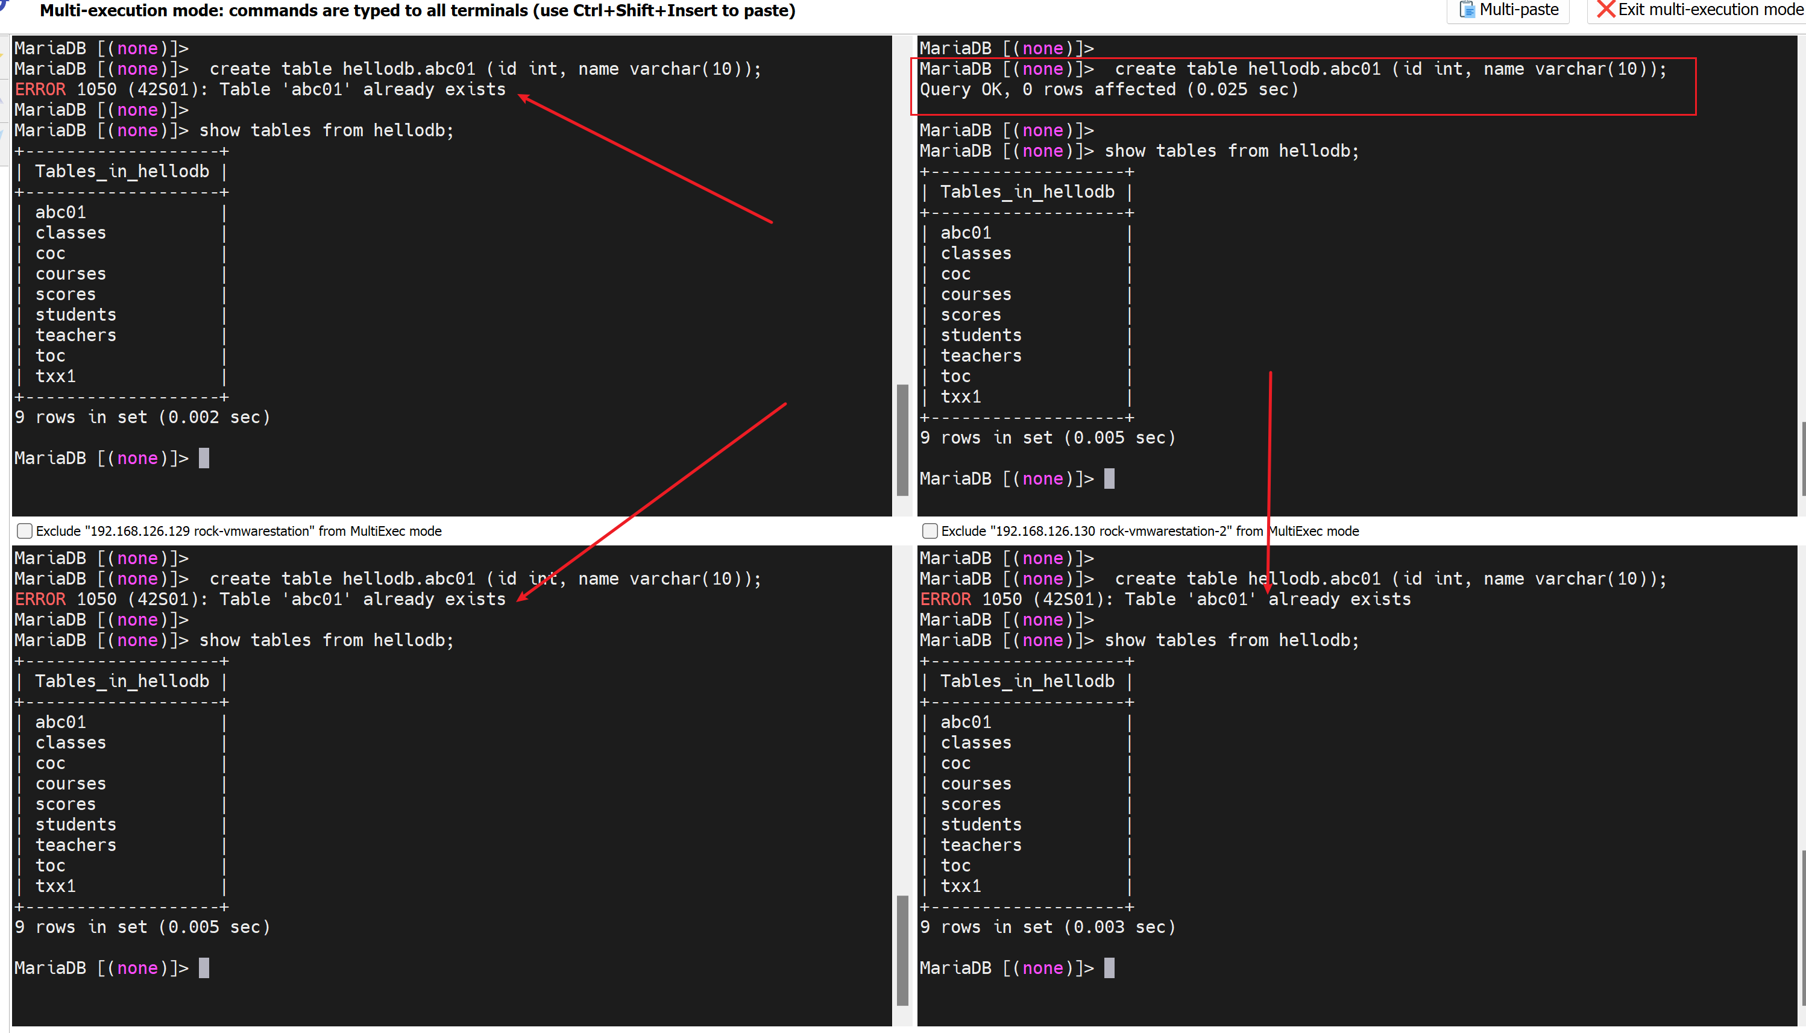Screen dimensions: 1806x1033
Task: Open the Sessions star sidebar tab
Action: pyautogui.click(x=4, y=55)
